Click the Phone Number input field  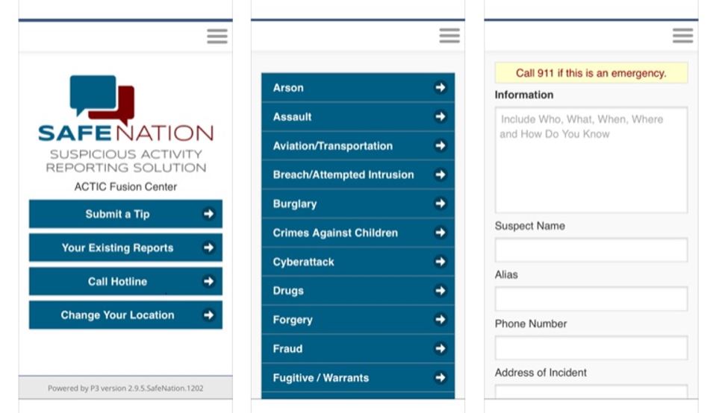tap(591, 348)
